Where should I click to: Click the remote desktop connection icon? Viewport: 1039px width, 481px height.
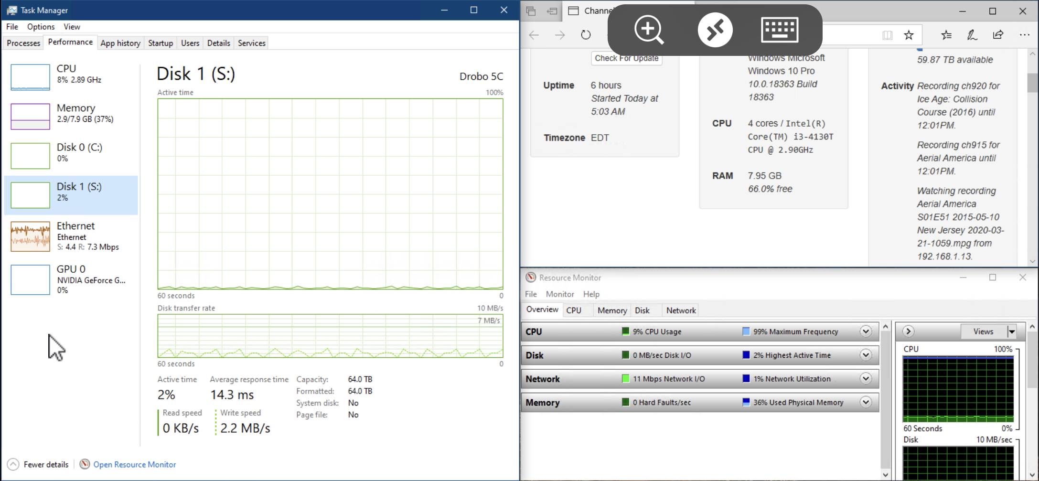(x=715, y=30)
